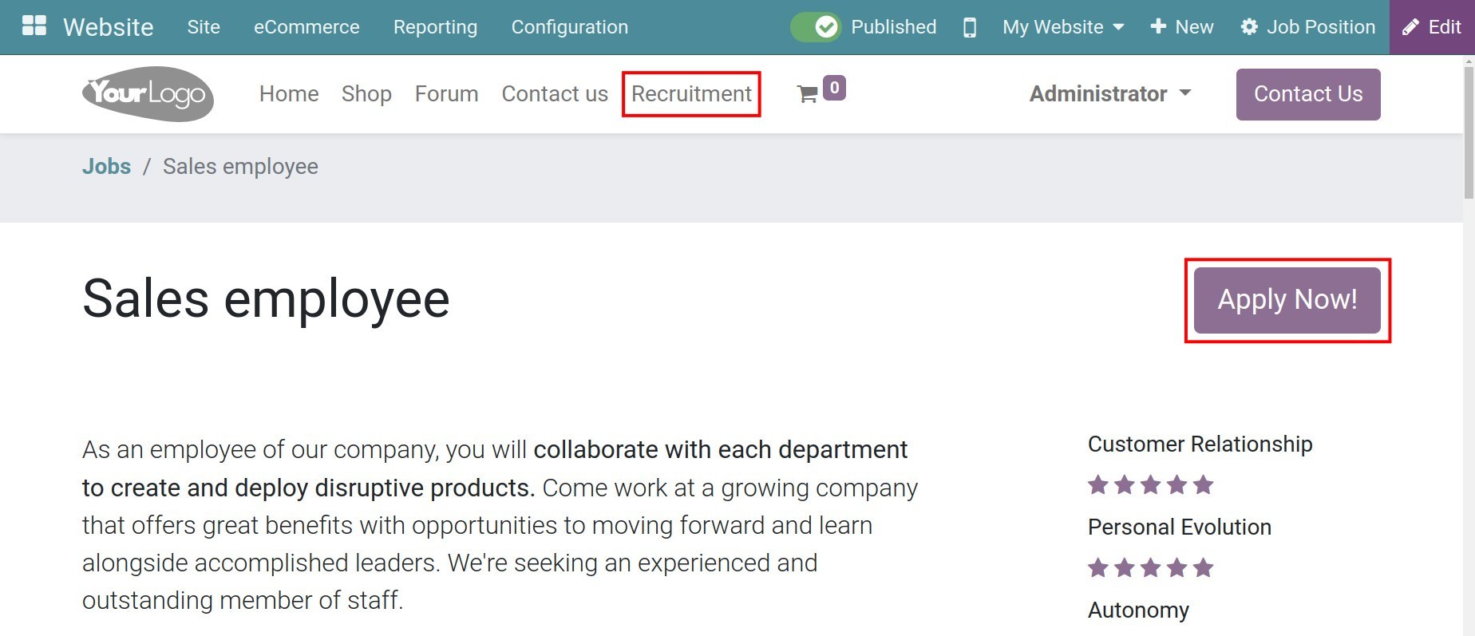Open the shopping cart icon
The height and width of the screenshot is (636, 1475).
(x=808, y=94)
